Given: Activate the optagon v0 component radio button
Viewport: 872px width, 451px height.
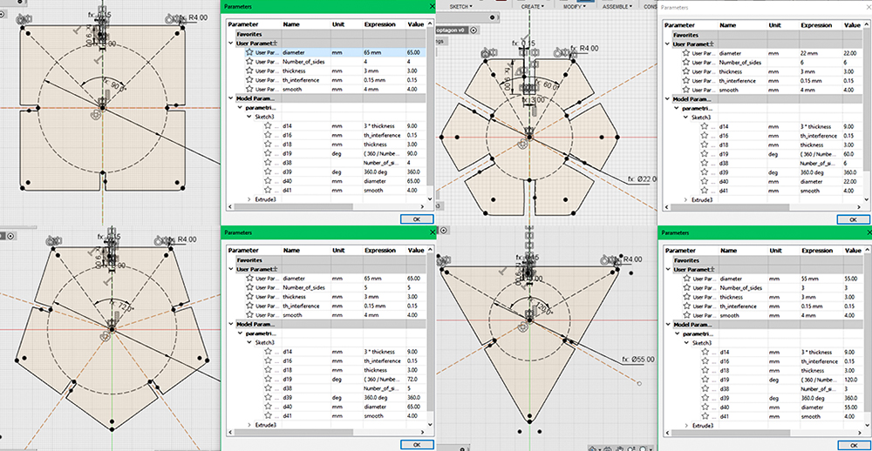Looking at the screenshot, I should (473, 31).
